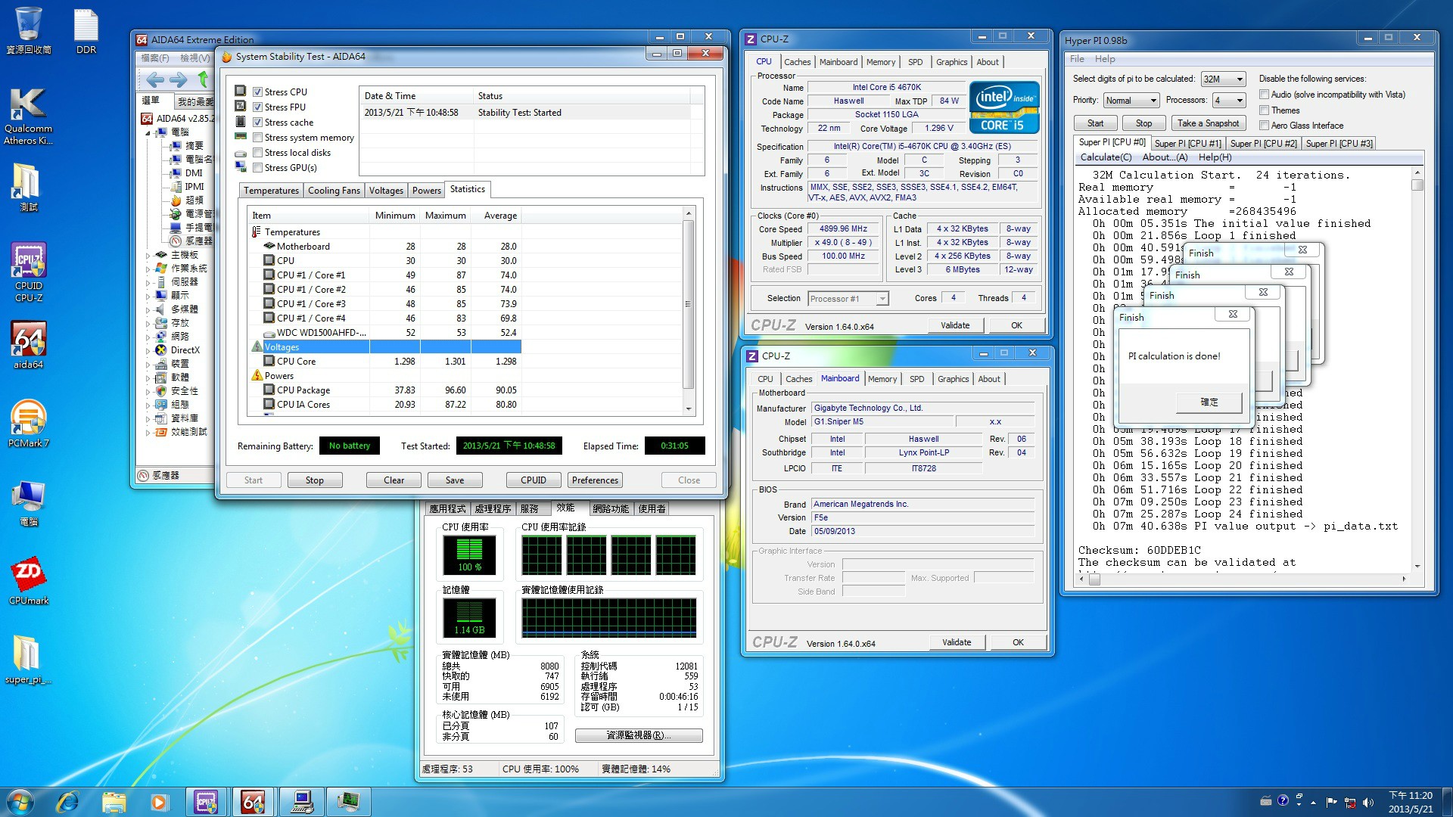Switch to AIDA64 taskbar button

(253, 802)
